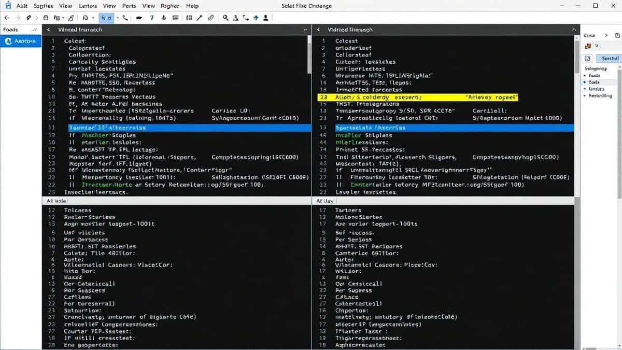Select the Aastore item in left sidebar
Screen dimensions: 622x350
tap(21, 41)
